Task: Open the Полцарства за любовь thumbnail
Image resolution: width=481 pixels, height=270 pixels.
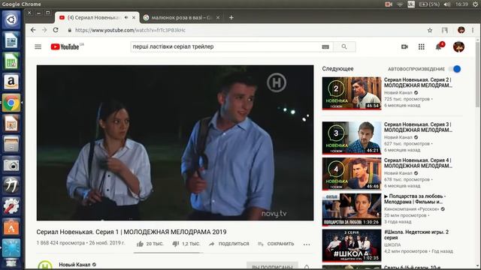Action: (352, 210)
